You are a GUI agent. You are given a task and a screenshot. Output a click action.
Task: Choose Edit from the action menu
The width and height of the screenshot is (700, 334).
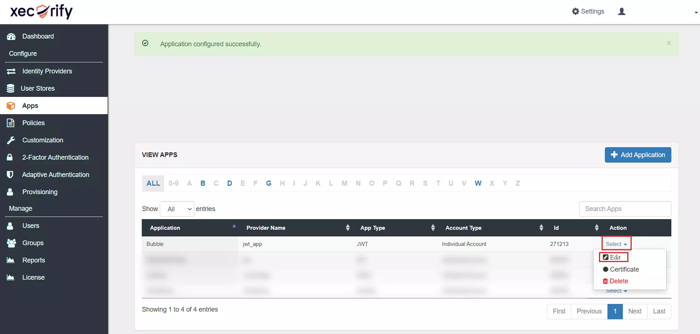point(612,257)
